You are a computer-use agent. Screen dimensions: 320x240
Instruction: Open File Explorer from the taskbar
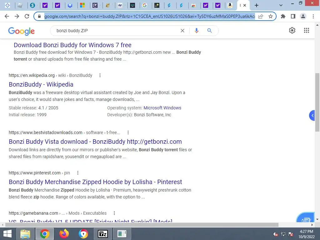(25, 234)
